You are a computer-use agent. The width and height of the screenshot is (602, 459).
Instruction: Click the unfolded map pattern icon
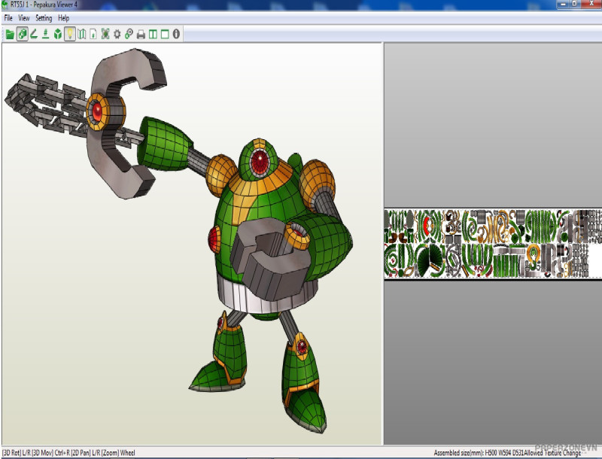81,34
